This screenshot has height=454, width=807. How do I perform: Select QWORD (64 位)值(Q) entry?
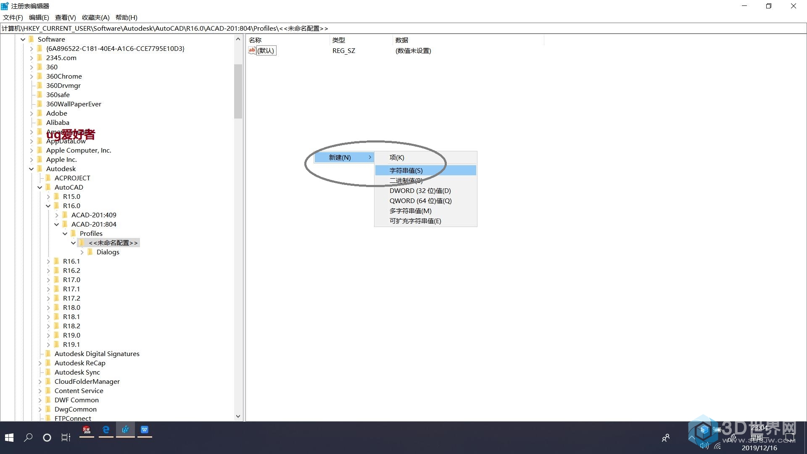(x=425, y=201)
